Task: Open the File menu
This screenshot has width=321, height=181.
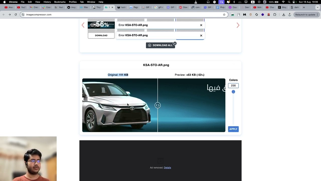Action: pyautogui.click(x=23, y=2)
